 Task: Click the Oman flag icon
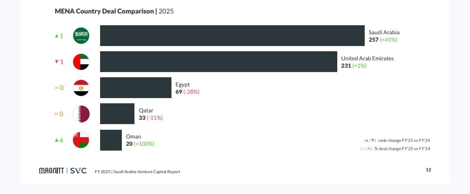(x=81, y=140)
